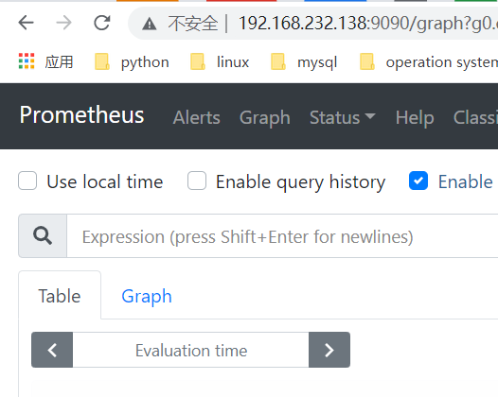Step evaluation time back with left chevron
Screen dimensions: 498x397
[52, 350]
